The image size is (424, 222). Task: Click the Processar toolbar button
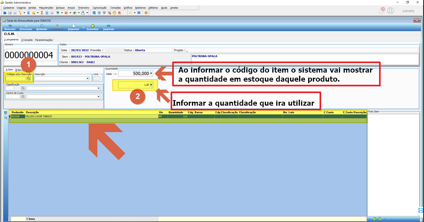tap(26, 27)
